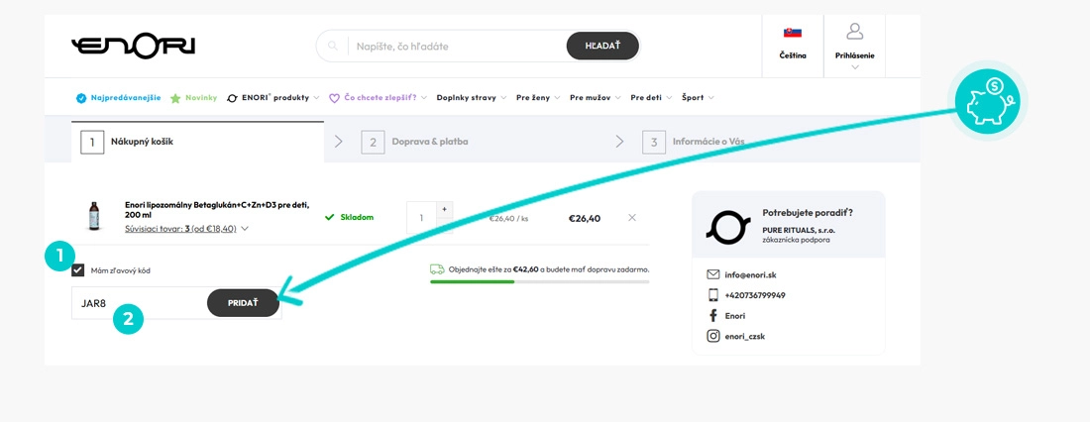
Task: Open Šport menu
Action: click(x=698, y=98)
